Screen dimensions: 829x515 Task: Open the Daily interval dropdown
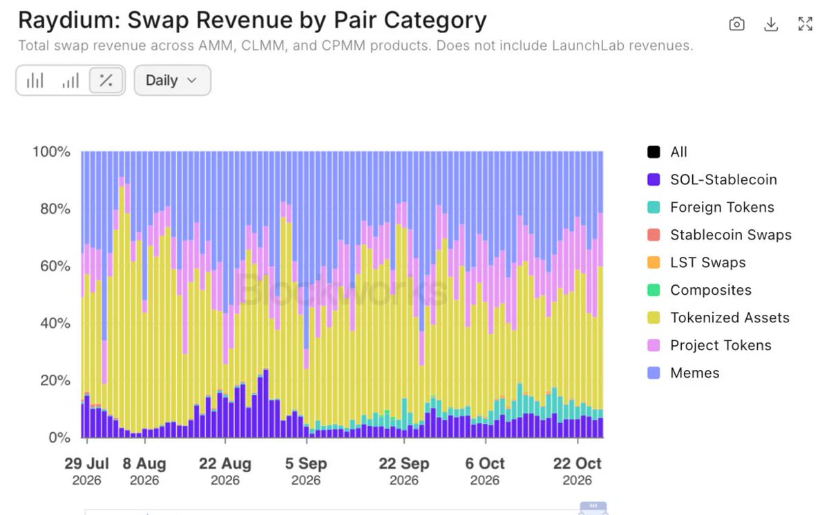(x=172, y=80)
